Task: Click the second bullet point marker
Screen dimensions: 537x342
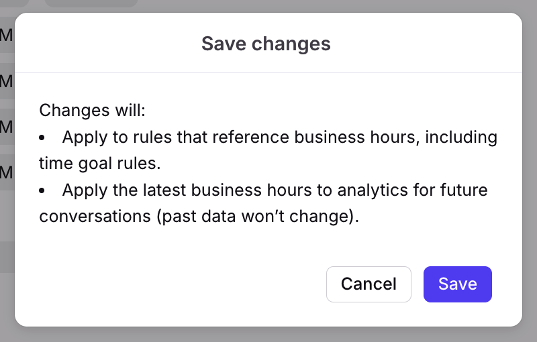Action: [x=42, y=191]
